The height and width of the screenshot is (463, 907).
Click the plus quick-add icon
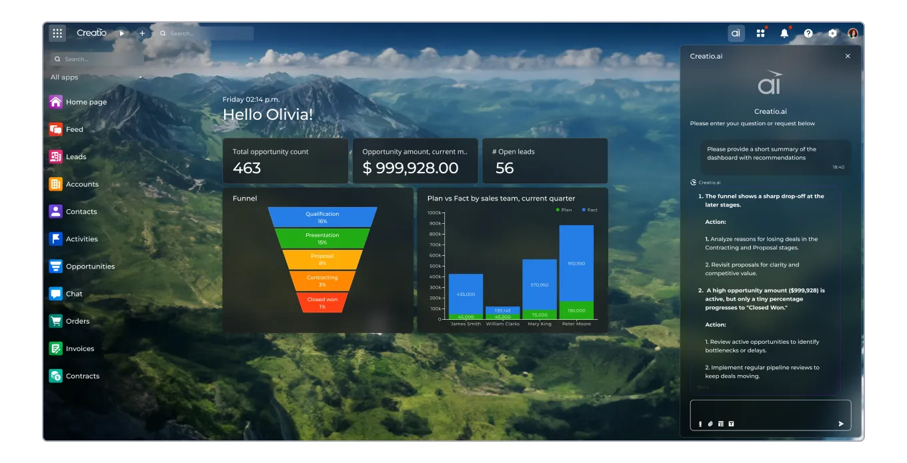(142, 33)
